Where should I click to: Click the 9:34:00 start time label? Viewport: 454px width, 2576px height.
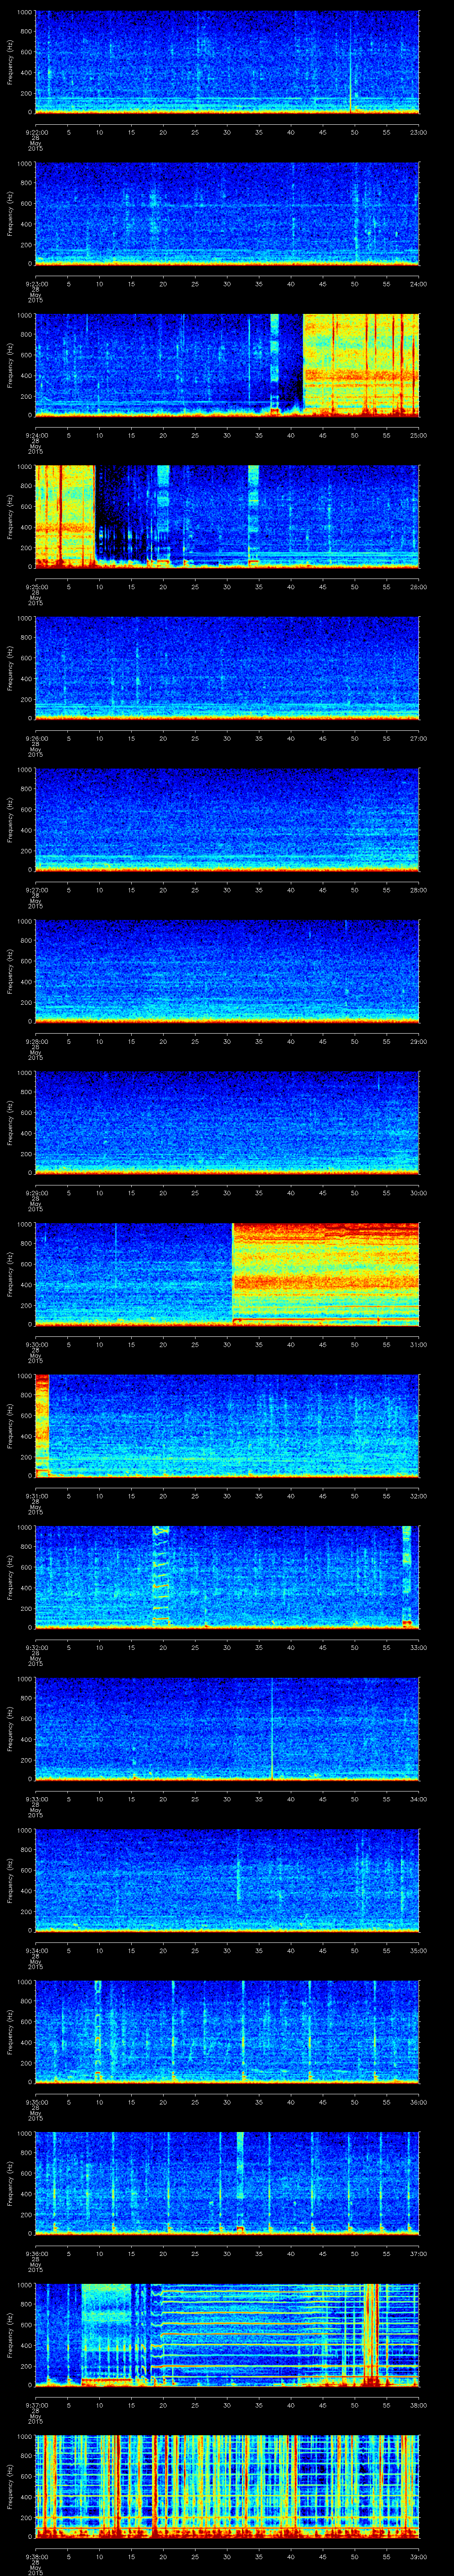pos(36,1950)
